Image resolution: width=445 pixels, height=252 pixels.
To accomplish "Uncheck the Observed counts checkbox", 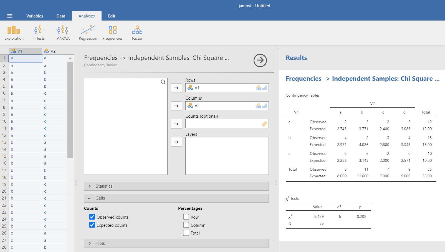I will coord(92,217).
